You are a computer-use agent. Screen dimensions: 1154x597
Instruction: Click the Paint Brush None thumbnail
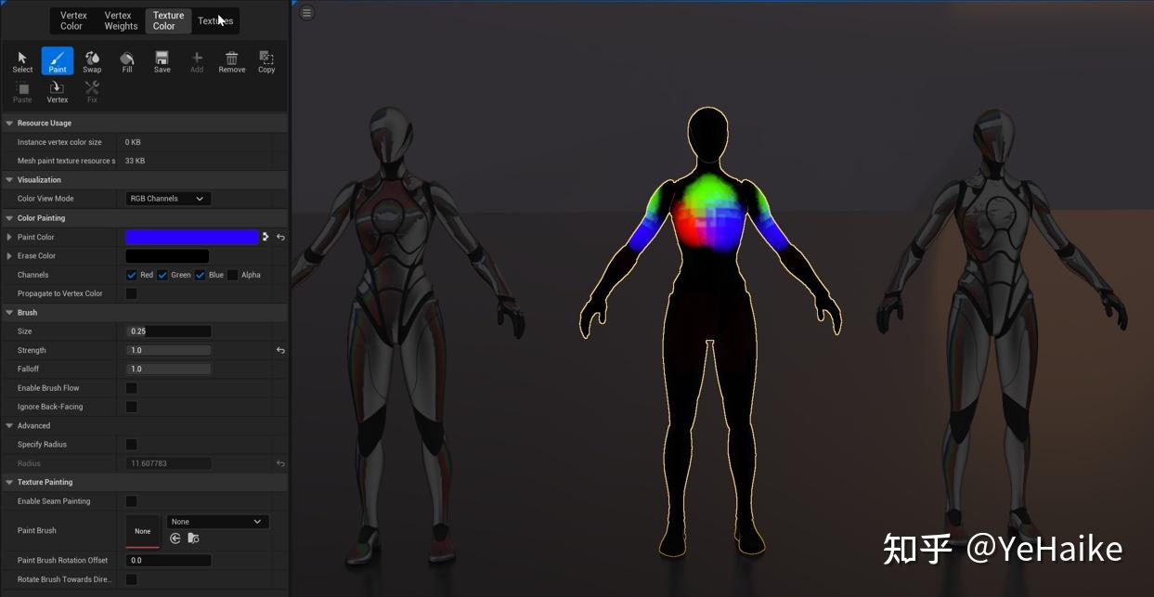pyautogui.click(x=143, y=531)
